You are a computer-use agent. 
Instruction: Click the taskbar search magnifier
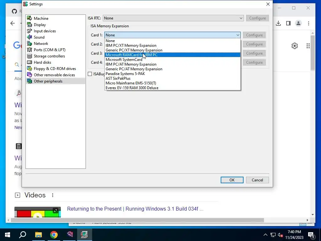tap(23, 235)
